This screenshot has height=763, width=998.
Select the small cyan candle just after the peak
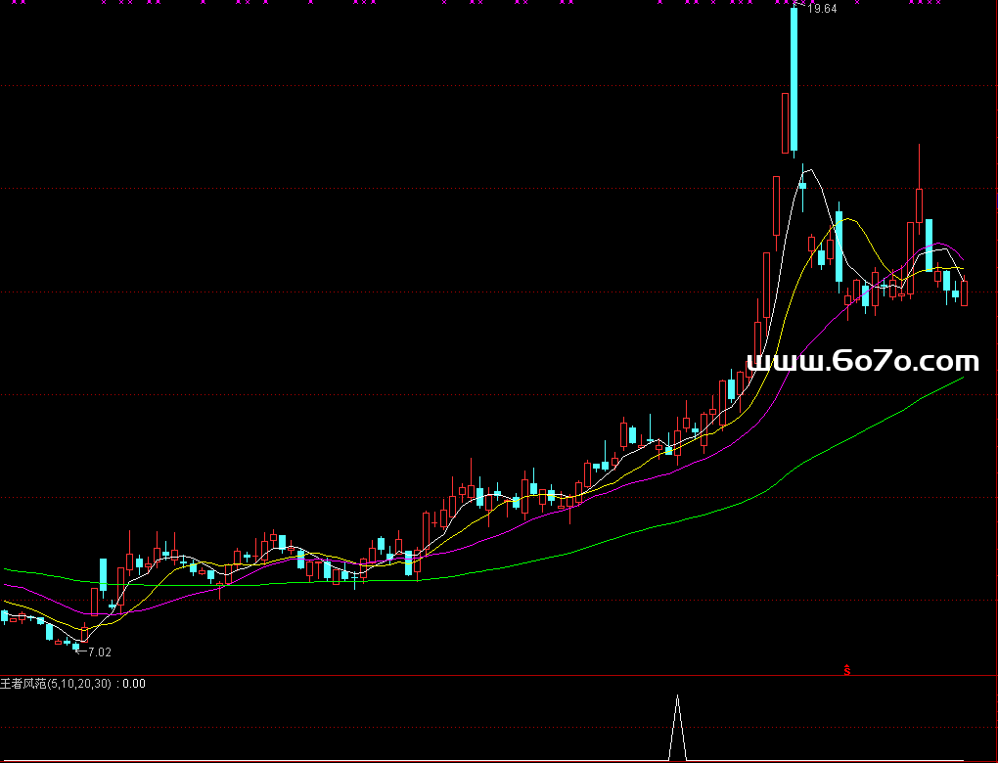802,184
